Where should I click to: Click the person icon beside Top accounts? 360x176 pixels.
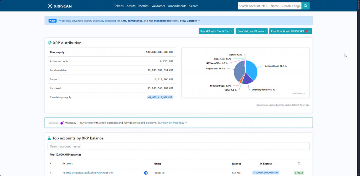pyautogui.click(x=50, y=138)
